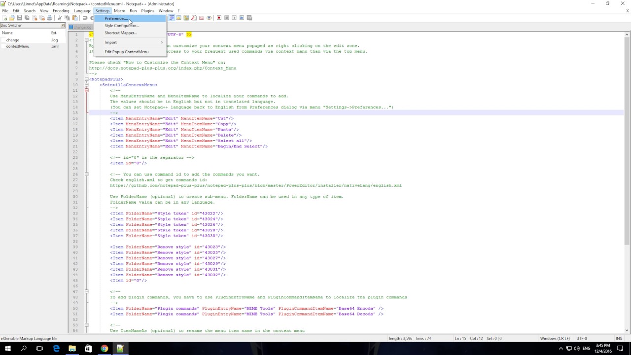Open Microsoft Edge from the taskbar
The width and height of the screenshot is (631, 355).
(56, 349)
